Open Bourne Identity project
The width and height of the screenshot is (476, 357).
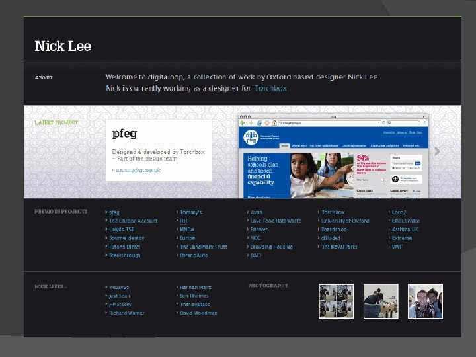[126, 238]
